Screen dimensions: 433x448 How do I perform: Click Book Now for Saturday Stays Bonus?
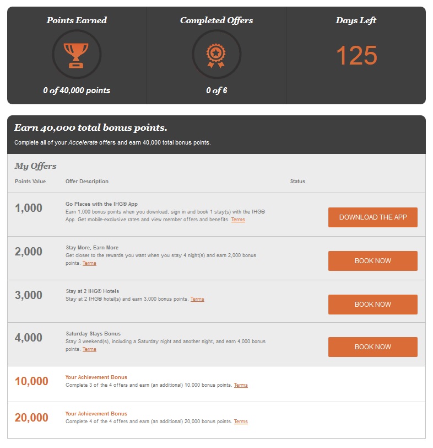tap(372, 347)
